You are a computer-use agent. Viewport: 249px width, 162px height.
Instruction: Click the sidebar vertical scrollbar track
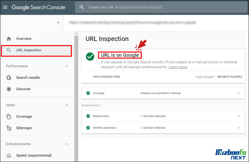point(76,98)
